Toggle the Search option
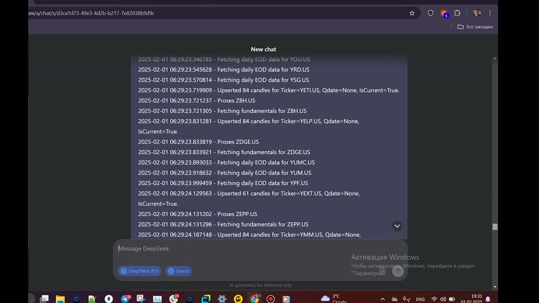539x303 pixels. point(179,271)
